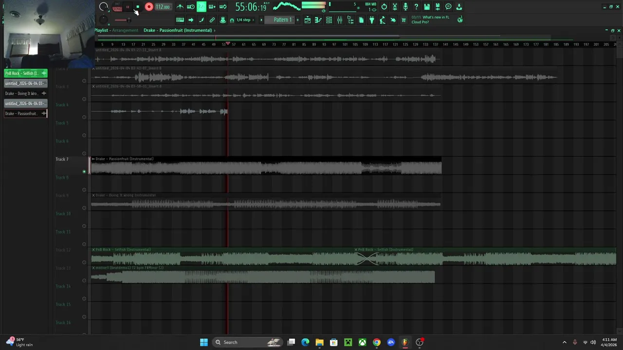Viewport: 623px width, 350px height.
Task: Click the 112.000 tempo field
Action: coord(163,7)
